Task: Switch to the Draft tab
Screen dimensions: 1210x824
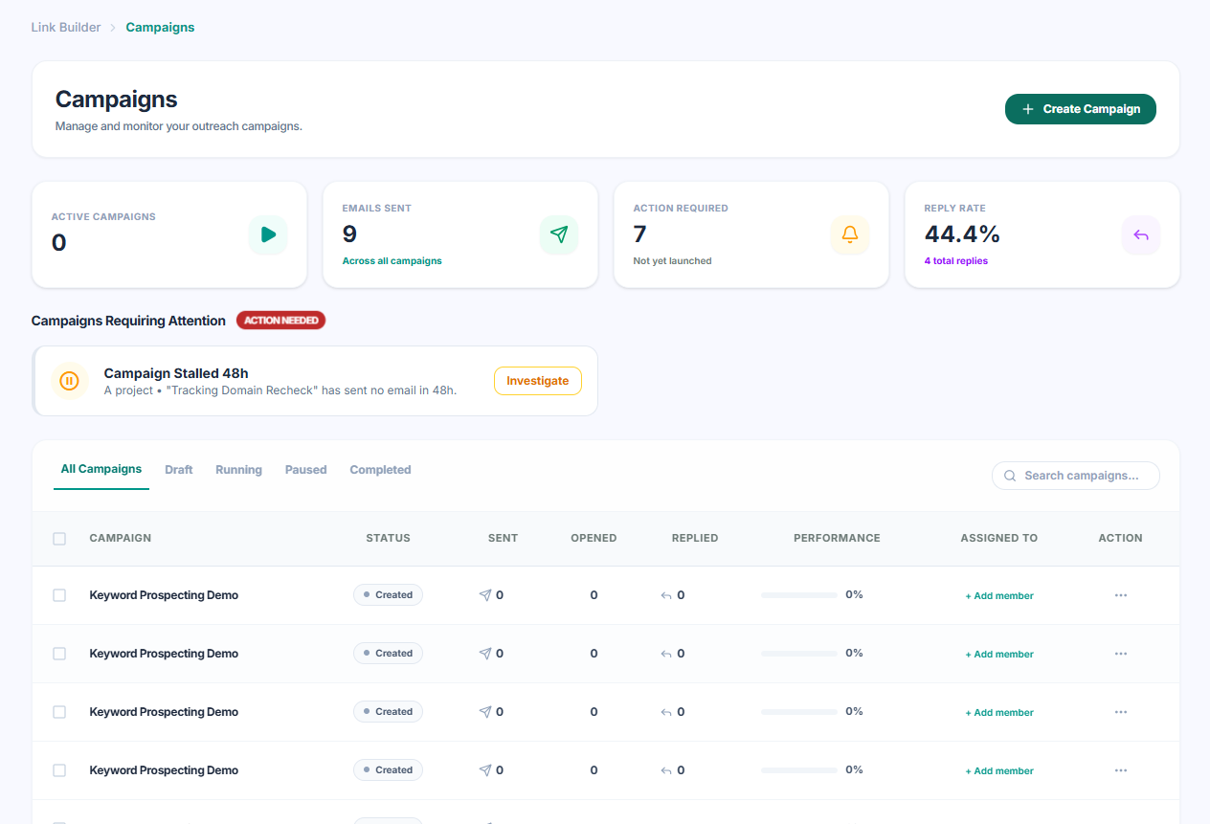Action: pos(179,470)
